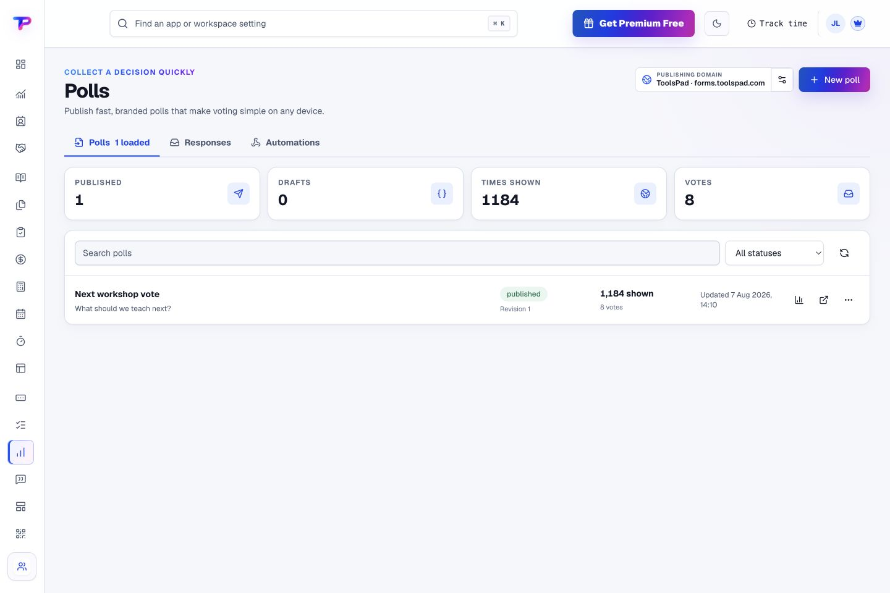
Task: Open the panel layout sidebar icon
Action: 20,368
